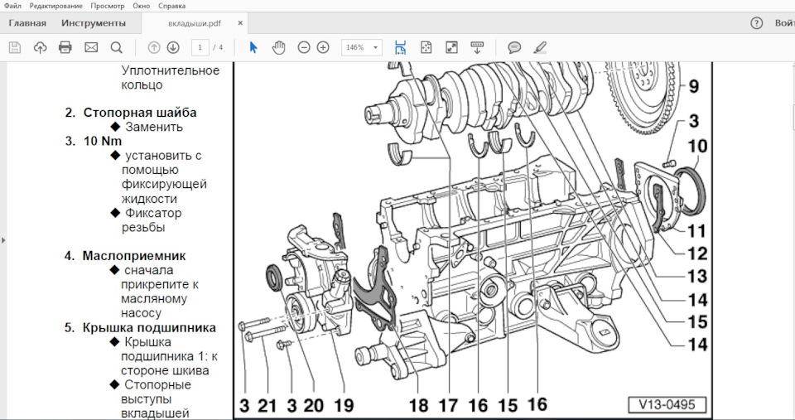Click the page number input field
The height and width of the screenshot is (420, 795).
coord(200,48)
